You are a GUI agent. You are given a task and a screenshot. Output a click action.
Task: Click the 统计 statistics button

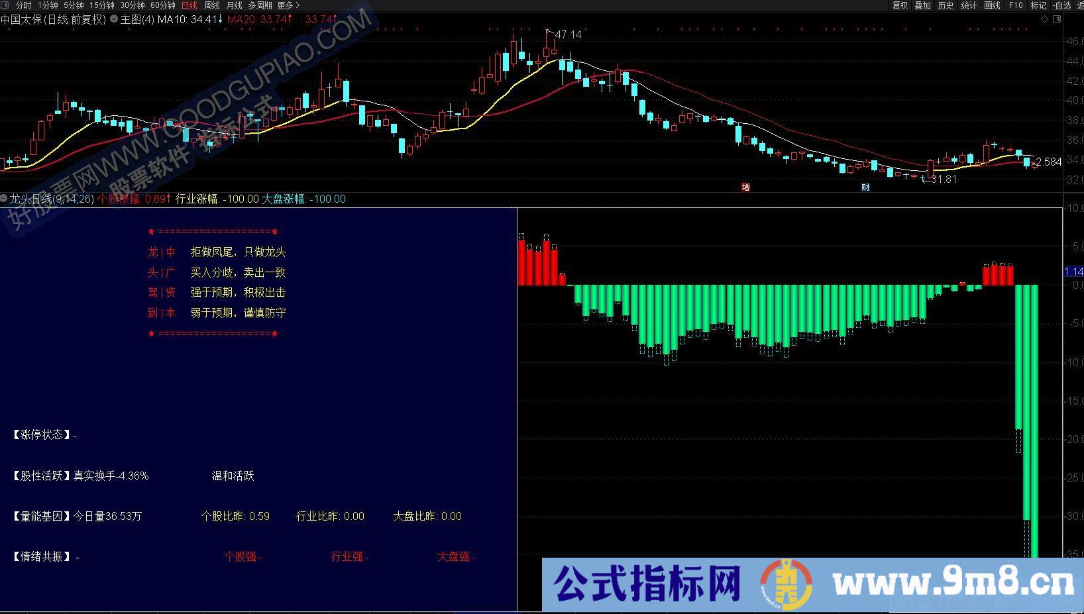(969, 5)
